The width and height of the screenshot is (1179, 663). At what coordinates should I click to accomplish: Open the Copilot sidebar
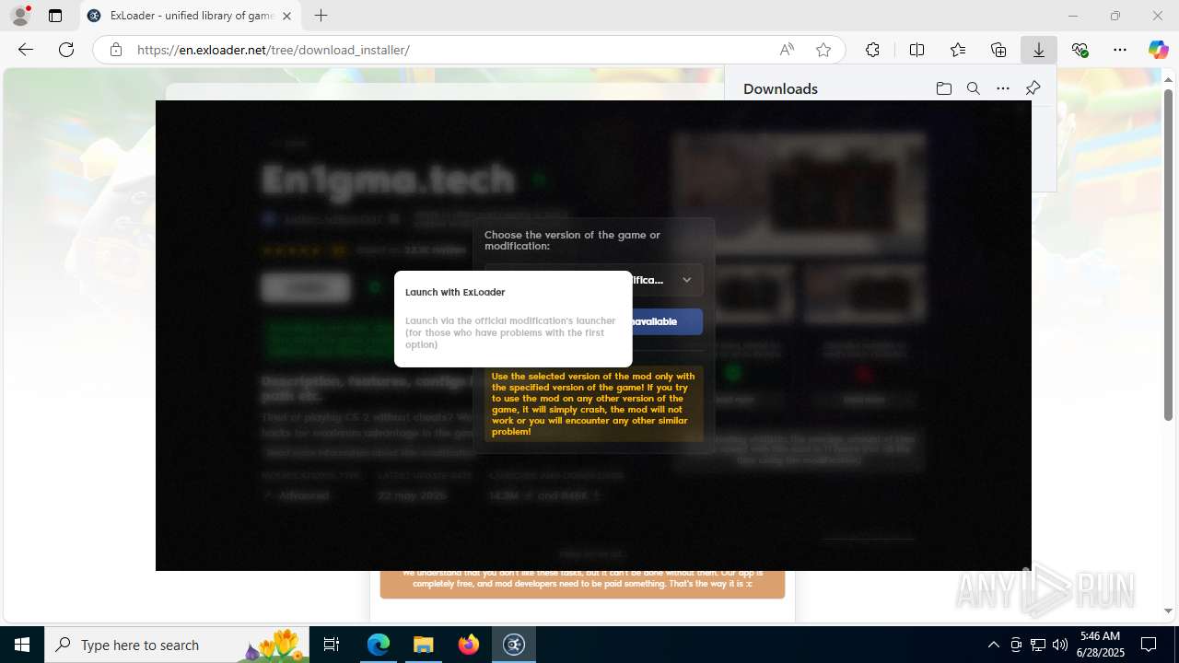[x=1159, y=50]
